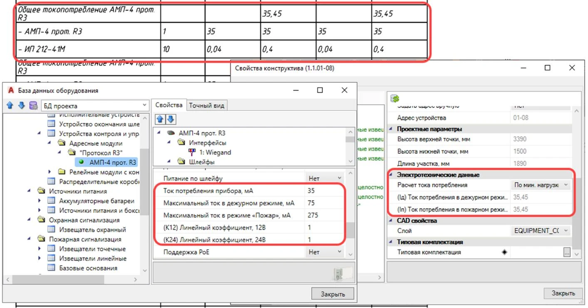Click the ellipsis button for Типовая комплектация
Image resolution: width=588 pixels, height=308 pixels.
(x=566, y=252)
